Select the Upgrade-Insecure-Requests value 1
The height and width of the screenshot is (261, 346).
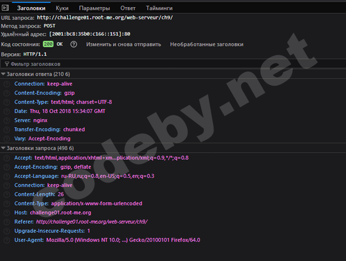point(89,231)
